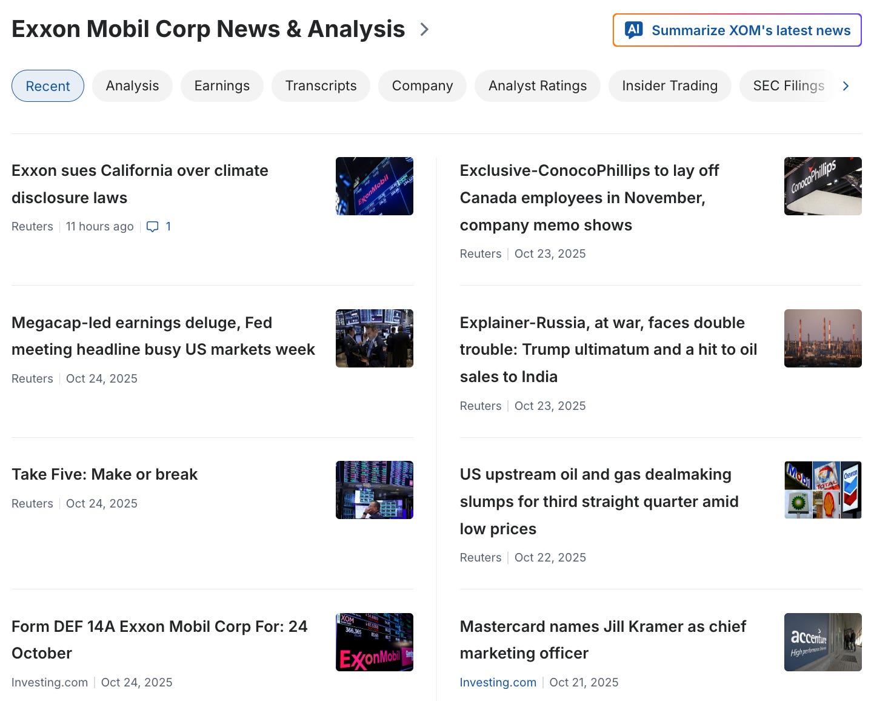Screen dimensions: 874x701
Task: Open US upstream oil dealmaking slumps article
Action: pyautogui.click(x=599, y=501)
